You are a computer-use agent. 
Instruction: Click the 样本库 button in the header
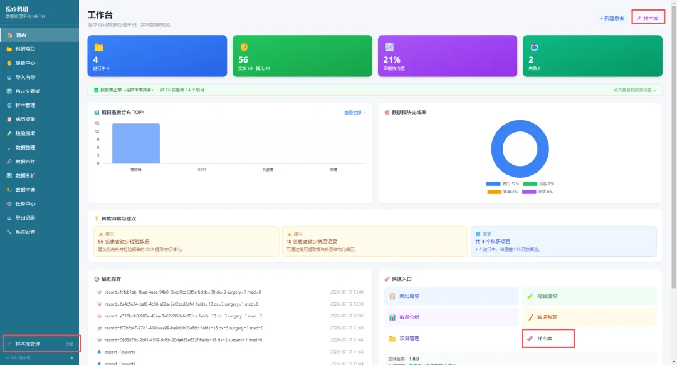[x=648, y=18]
